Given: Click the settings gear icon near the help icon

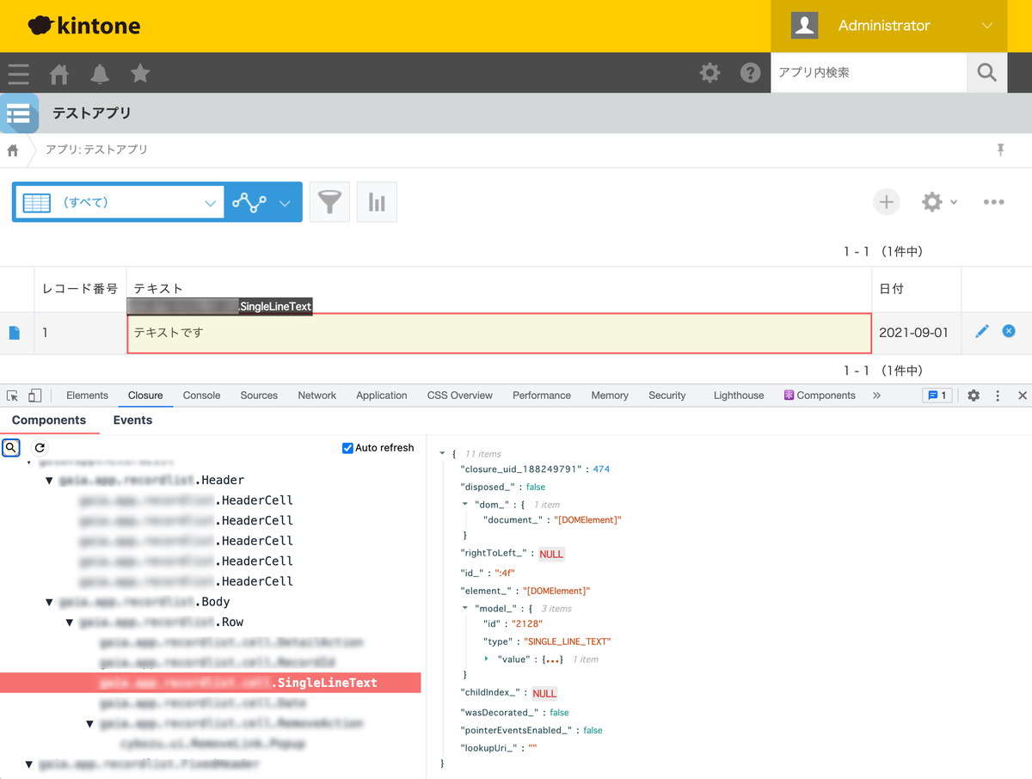Looking at the screenshot, I should [710, 73].
